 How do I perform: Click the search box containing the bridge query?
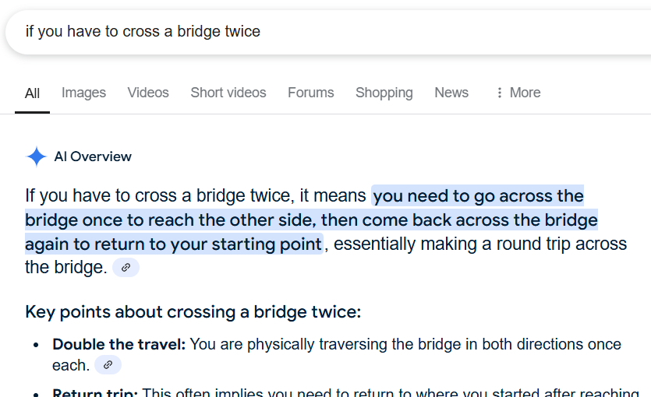click(312, 32)
